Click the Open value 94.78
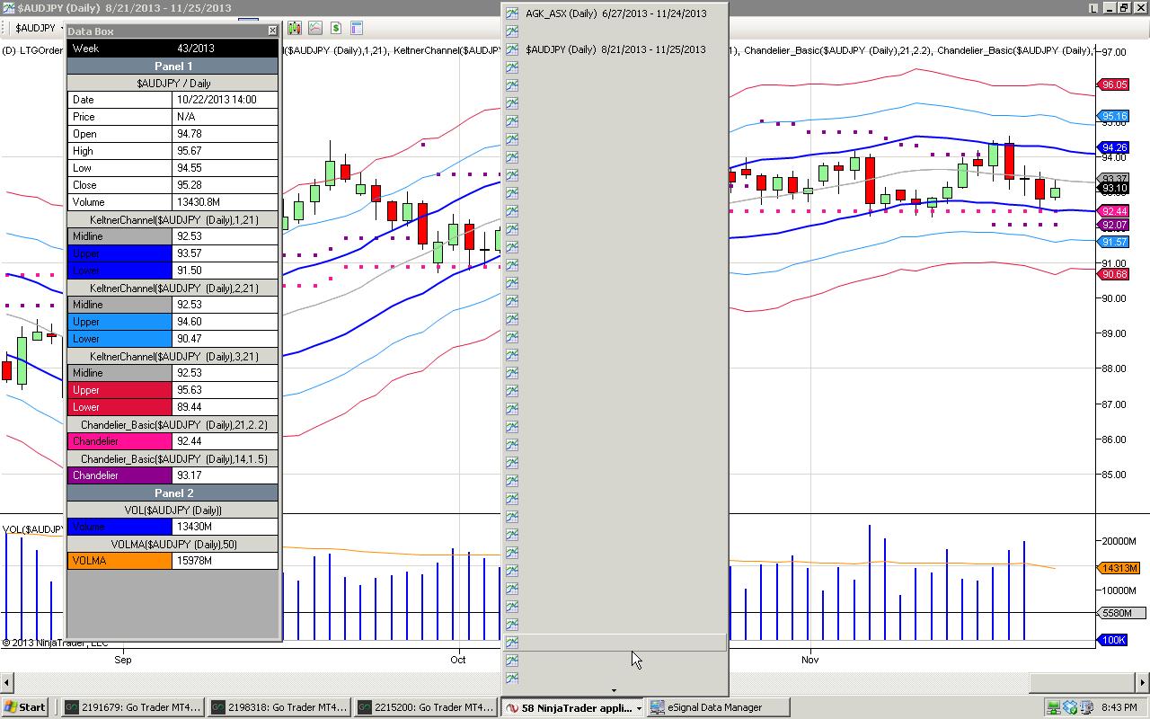Image resolution: width=1150 pixels, height=719 pixels. (x=225, y=134)
